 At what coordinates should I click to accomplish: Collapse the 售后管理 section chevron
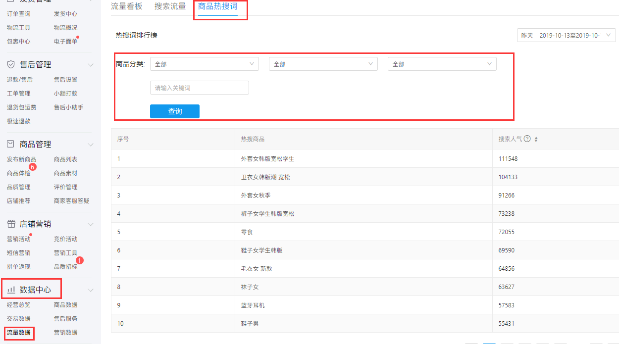pyautogui.click(x=91, y=65)
